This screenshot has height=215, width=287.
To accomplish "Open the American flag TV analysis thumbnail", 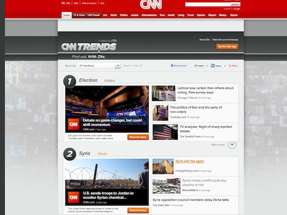I will pos(165,132).
